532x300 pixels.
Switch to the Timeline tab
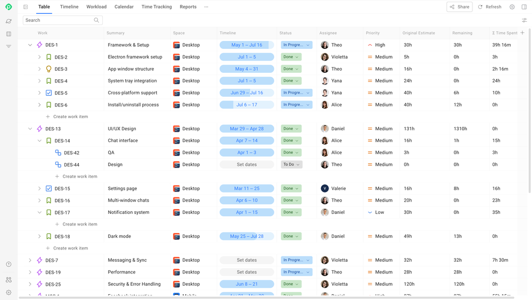(x=69, y=7)
